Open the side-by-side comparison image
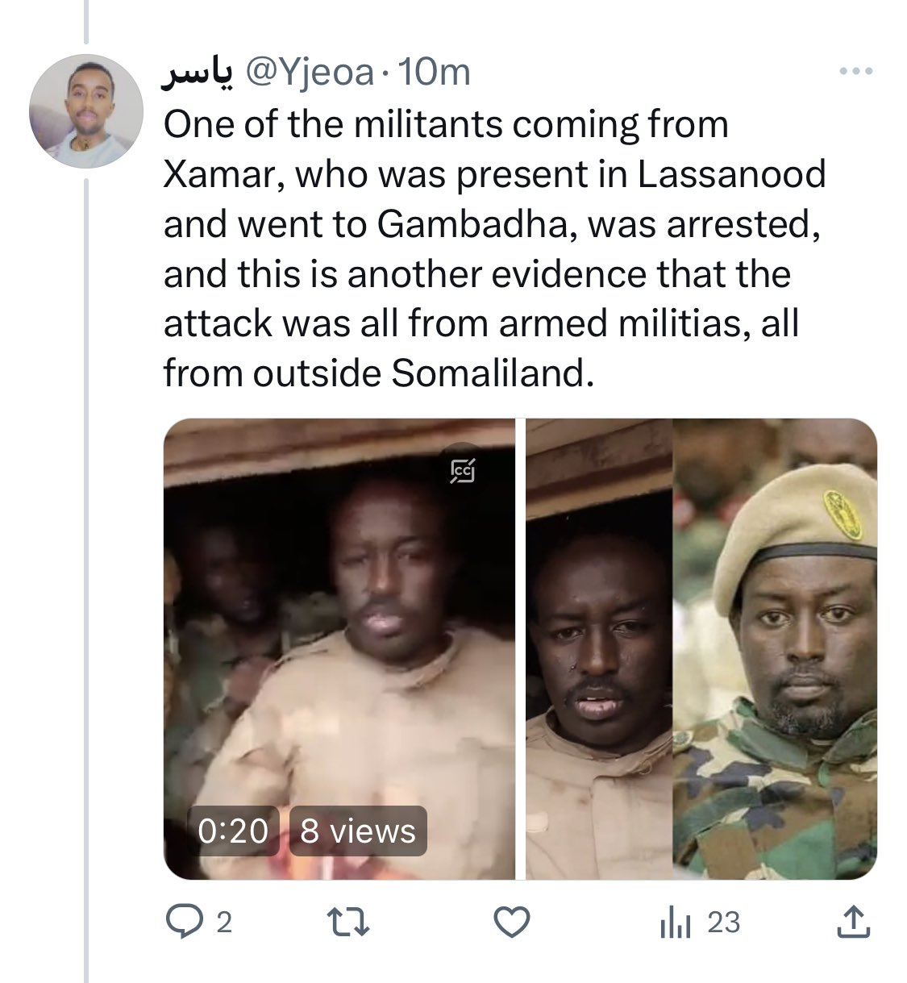Image resolution: width=907 pixels, height=983 pixels. [701, 649]
